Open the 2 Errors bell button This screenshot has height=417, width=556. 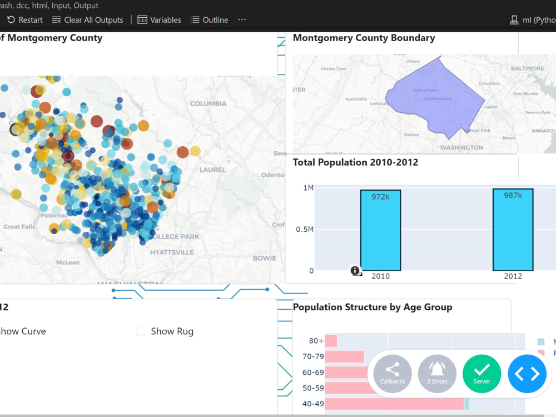[437, 374]
